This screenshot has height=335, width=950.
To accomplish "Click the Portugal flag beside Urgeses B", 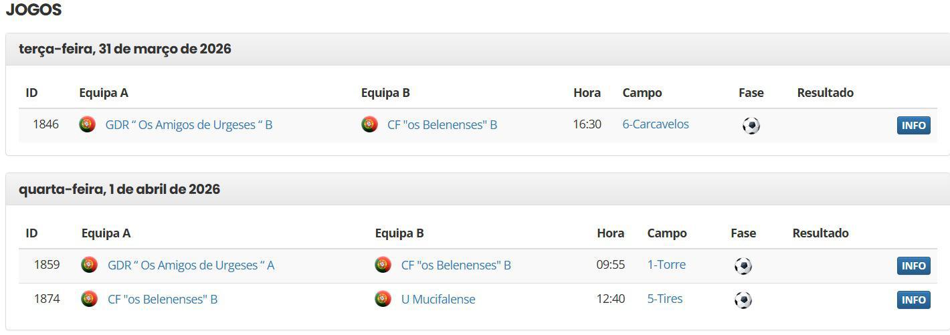I will coord(88,124).
